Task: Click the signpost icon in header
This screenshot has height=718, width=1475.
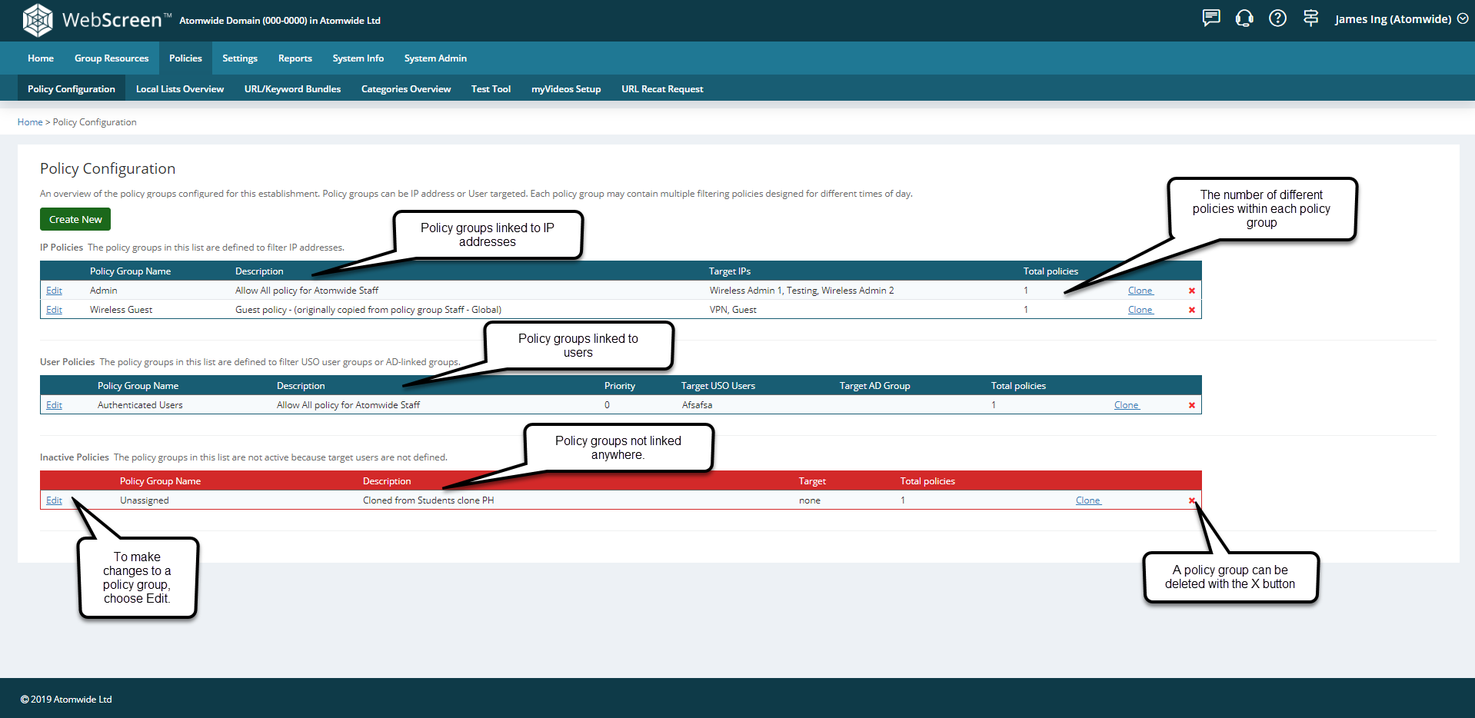Action: tap(1310, 18)
